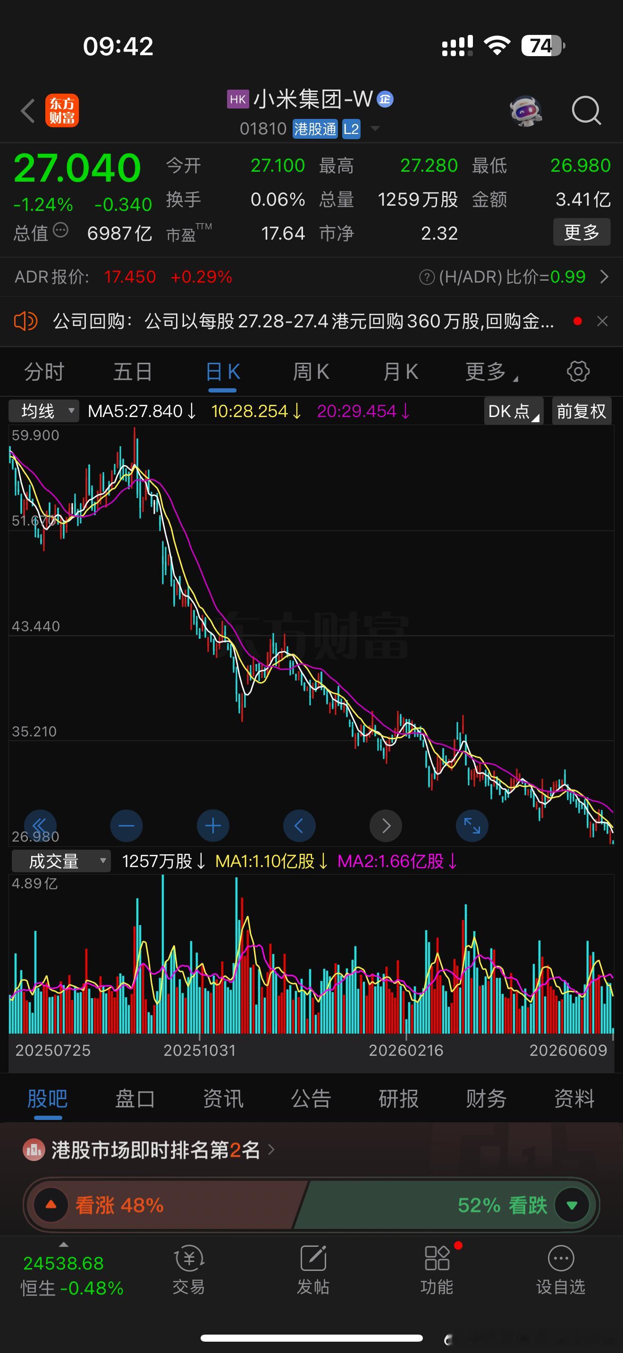Viewport: 623px width, 1353px height.
Task: Switch to 资讯 tab
Action: point(223,1098)
